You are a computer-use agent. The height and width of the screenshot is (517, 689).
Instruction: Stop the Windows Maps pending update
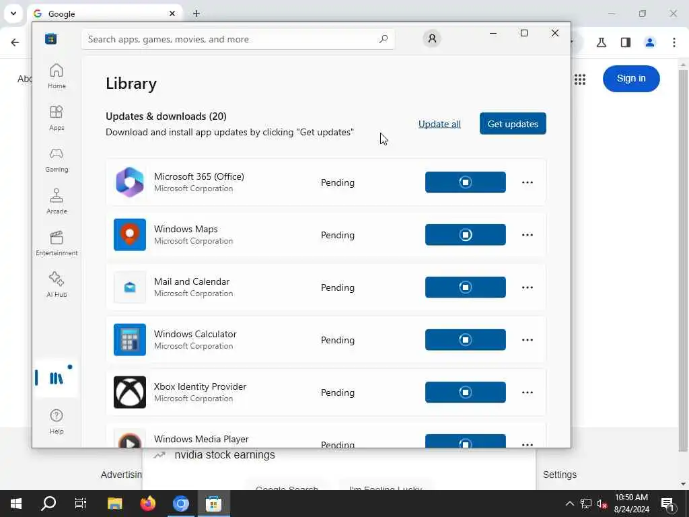coord(466,235)
